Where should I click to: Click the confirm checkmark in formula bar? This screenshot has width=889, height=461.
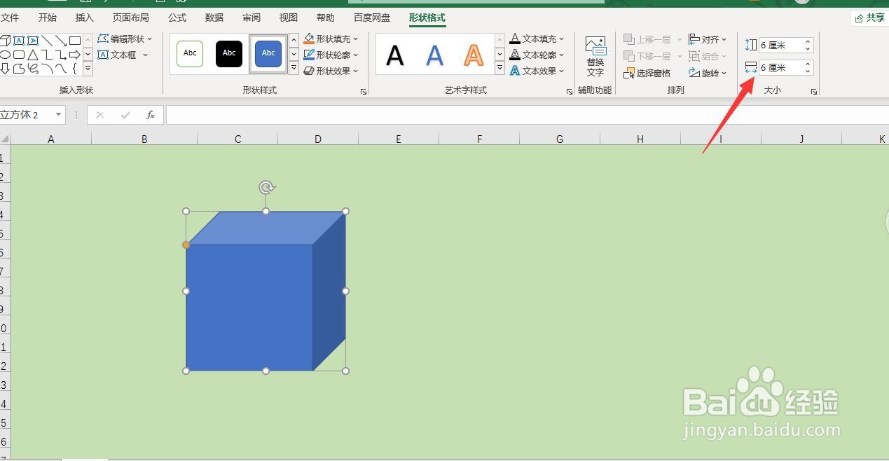pos(125,115)
